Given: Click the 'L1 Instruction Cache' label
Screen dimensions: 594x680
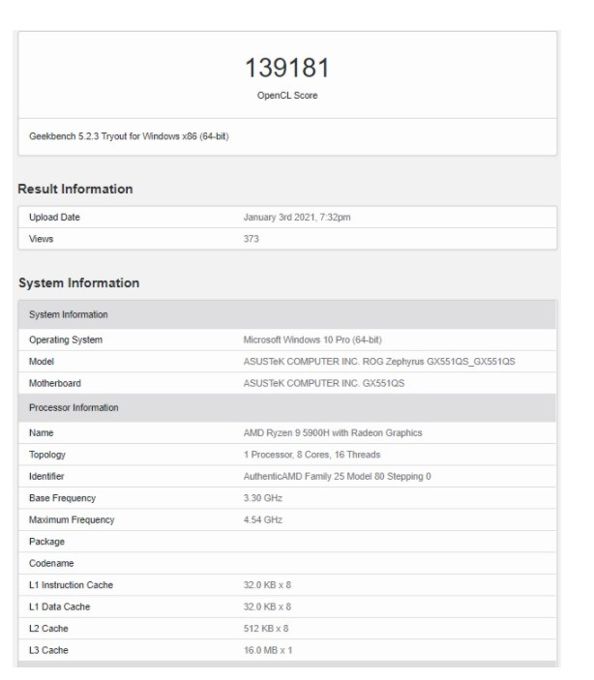Looking at the screenshot, I should pos(71,585).
